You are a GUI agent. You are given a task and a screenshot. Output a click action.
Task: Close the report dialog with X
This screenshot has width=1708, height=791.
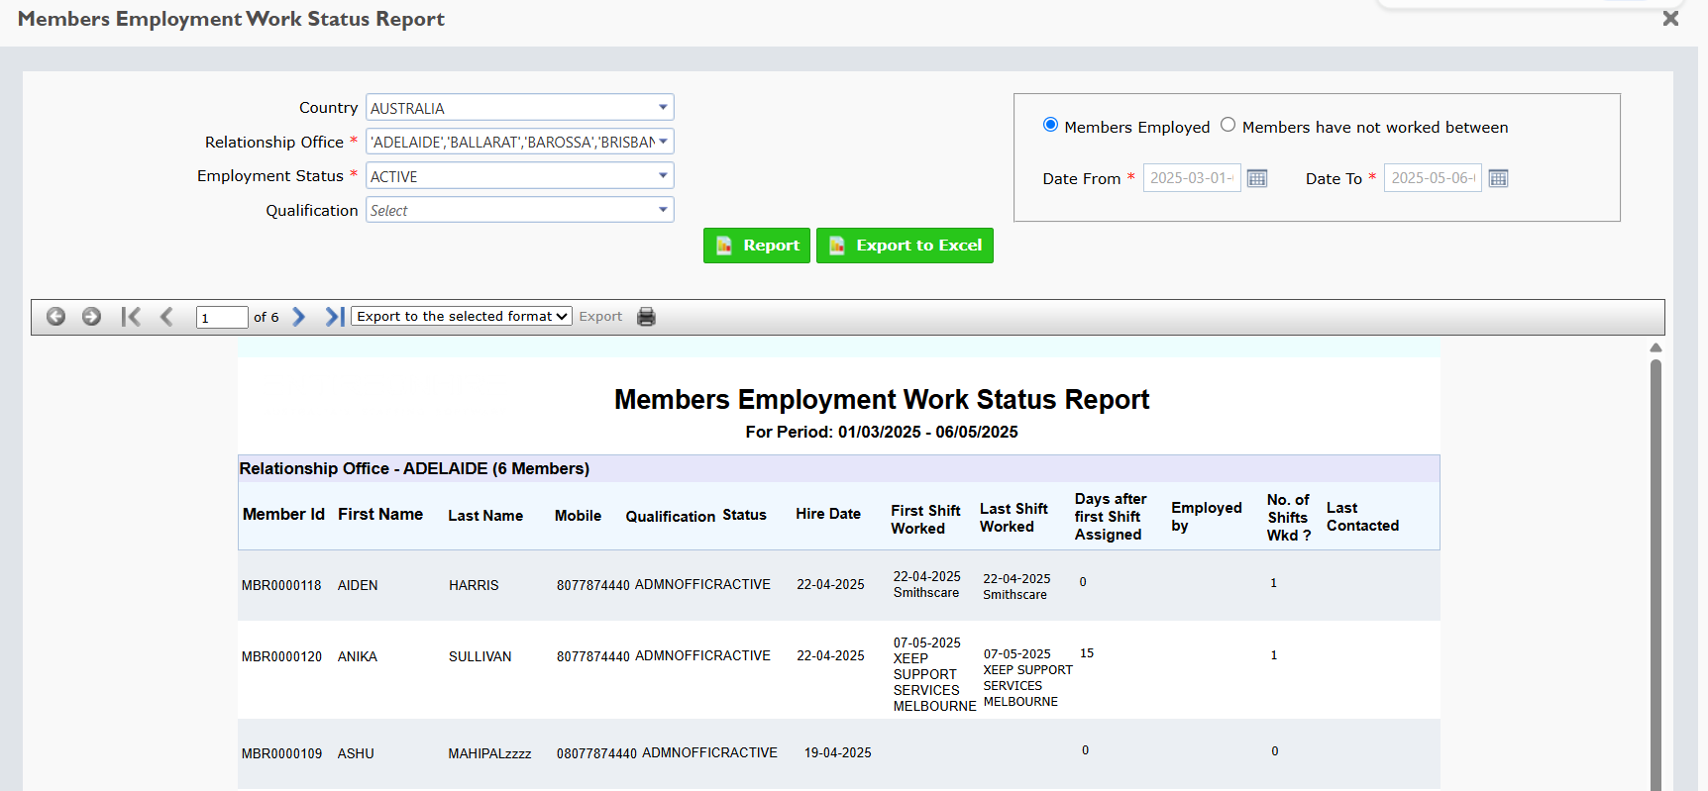coord(1670,19)
